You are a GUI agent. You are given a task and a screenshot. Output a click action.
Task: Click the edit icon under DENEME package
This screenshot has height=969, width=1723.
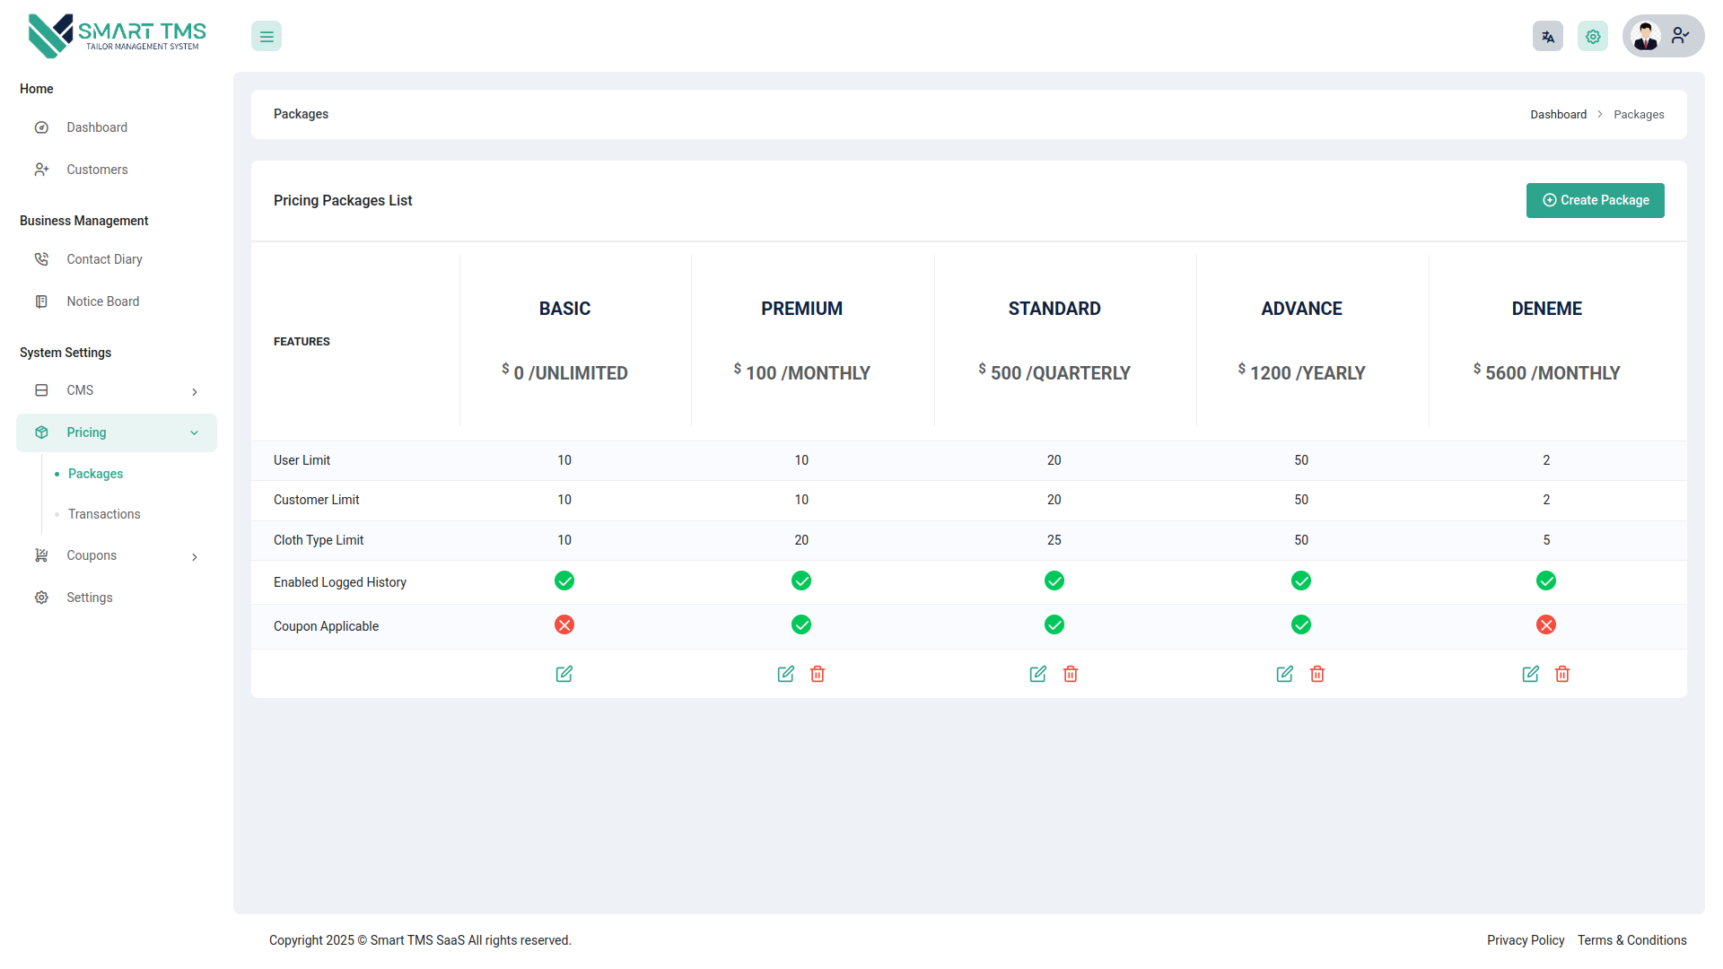coord(1530,674)
